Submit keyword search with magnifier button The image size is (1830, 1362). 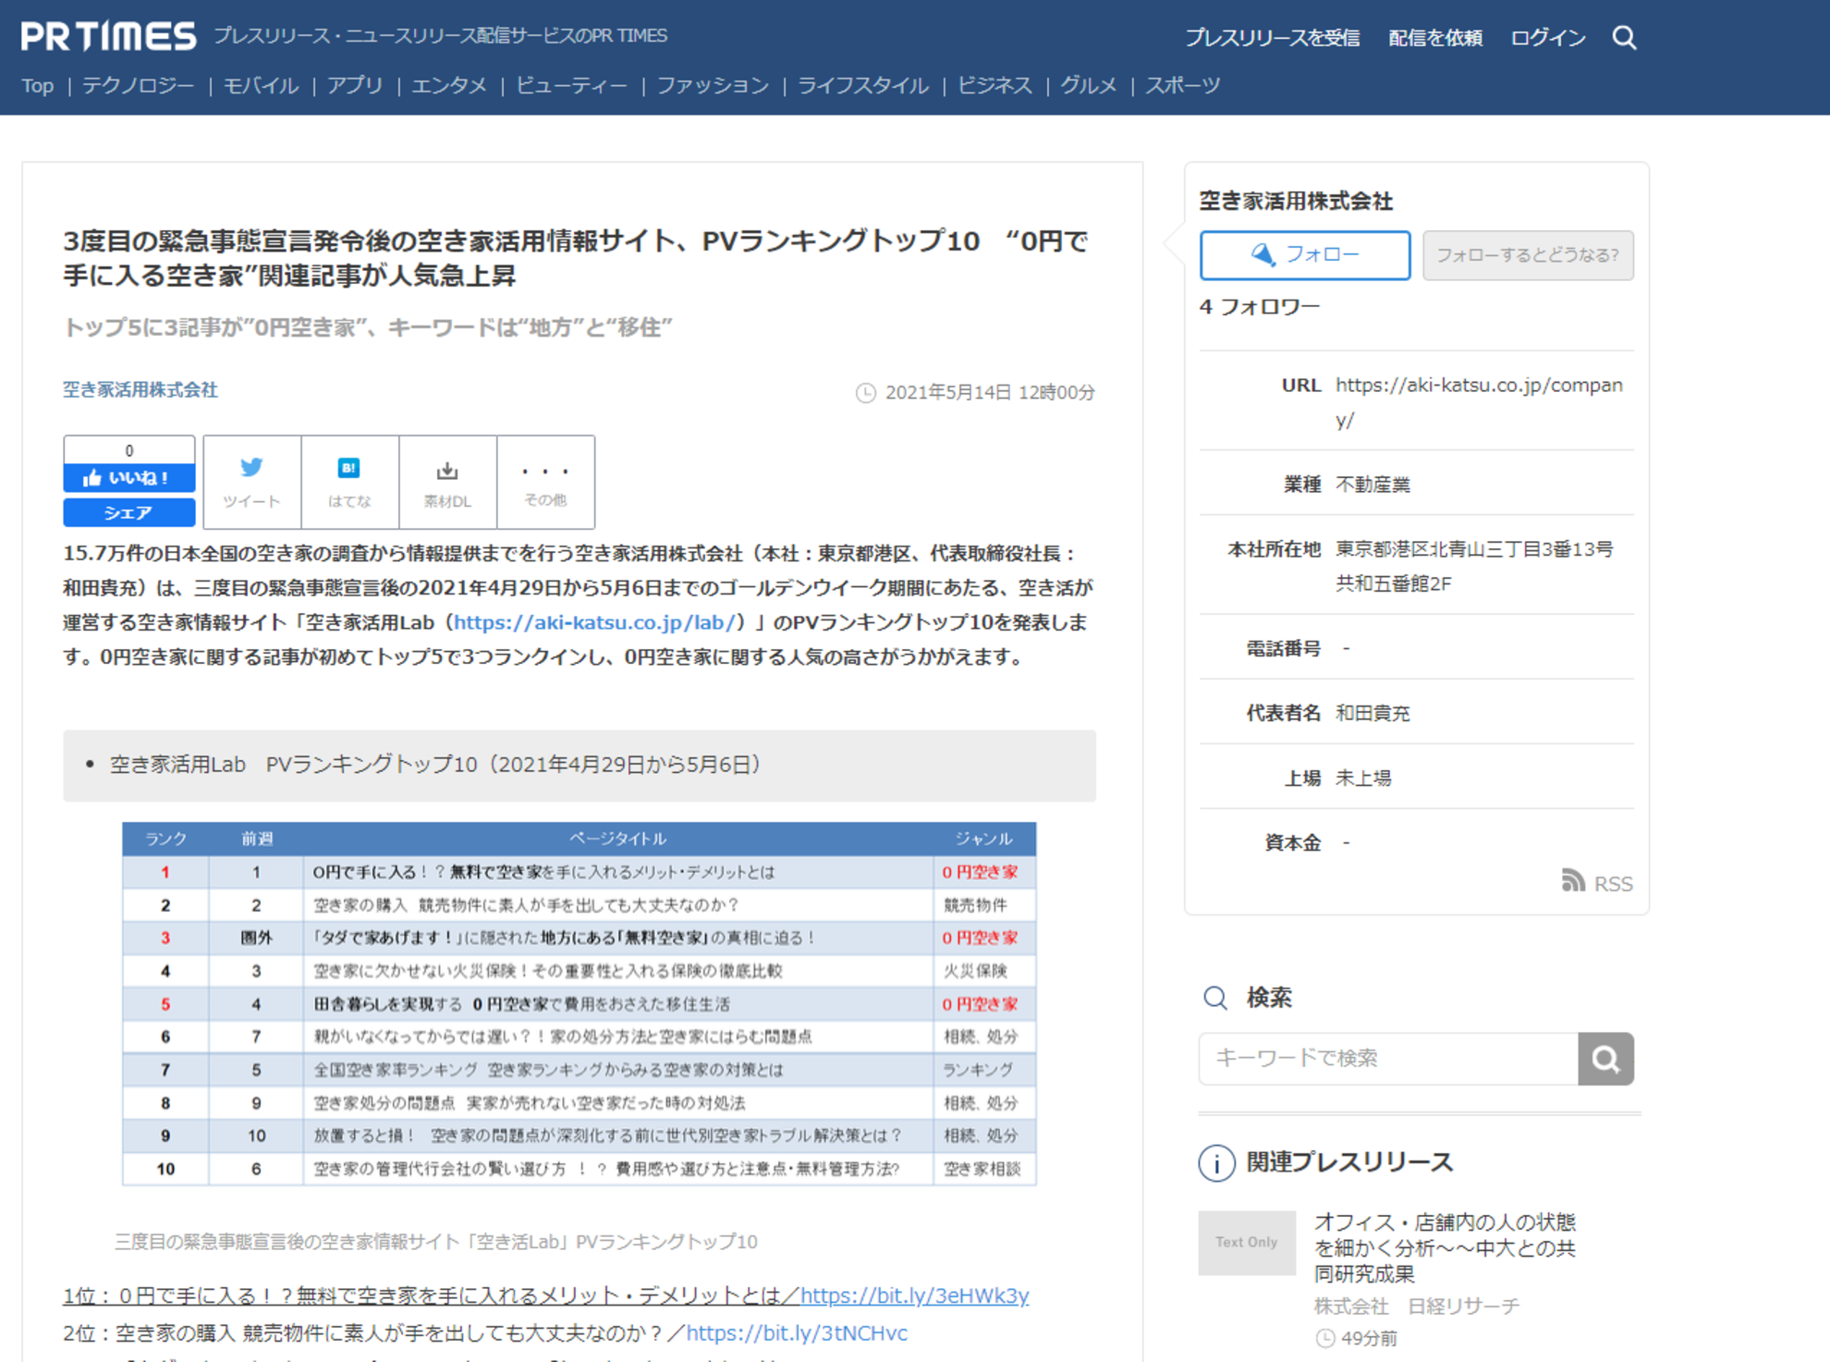tap(1605, 1058)
